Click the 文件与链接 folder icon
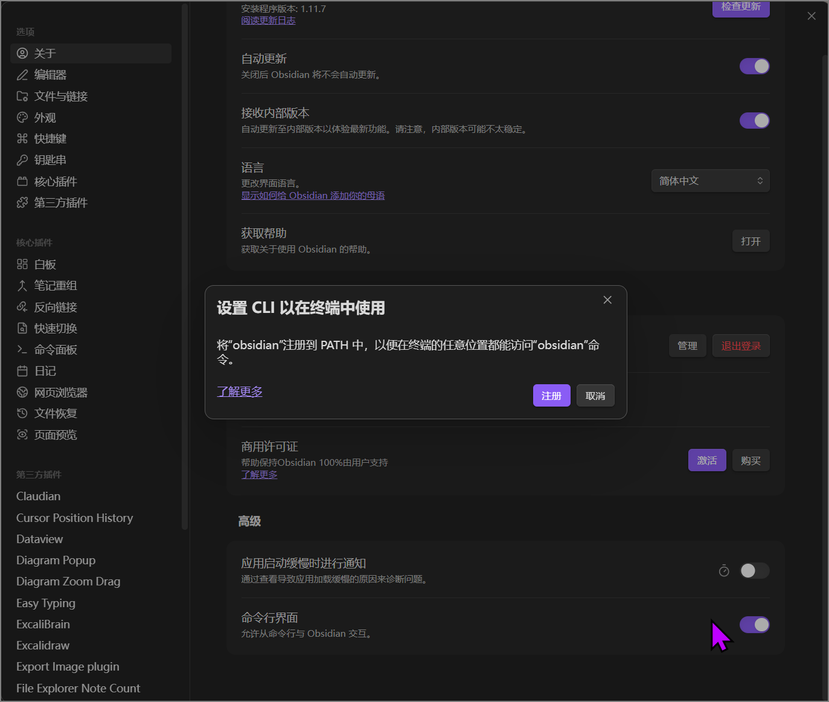This screenshot has height=702, width=829. 22,96
